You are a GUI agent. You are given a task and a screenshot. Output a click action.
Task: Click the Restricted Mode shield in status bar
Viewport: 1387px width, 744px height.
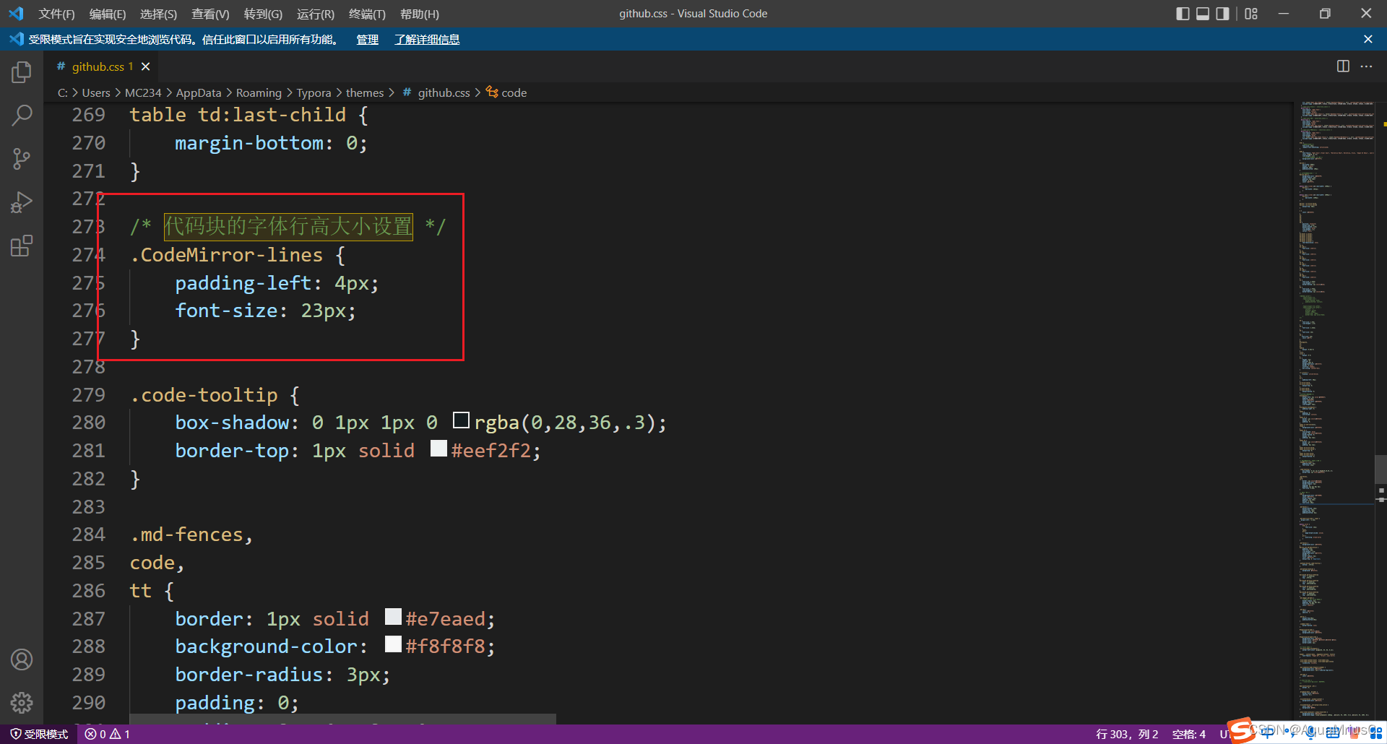pos(40,734)
